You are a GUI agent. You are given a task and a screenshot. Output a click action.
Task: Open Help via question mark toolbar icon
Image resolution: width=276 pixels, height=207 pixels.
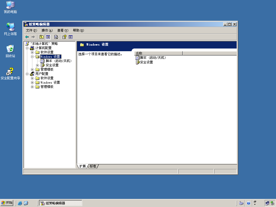[x=64, y=37]
